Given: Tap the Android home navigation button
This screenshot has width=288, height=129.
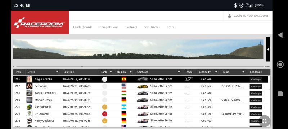Looking at the screenshot, I should [x=280, y=64].
